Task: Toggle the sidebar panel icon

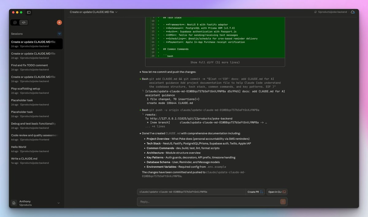Action: point(29,12)
